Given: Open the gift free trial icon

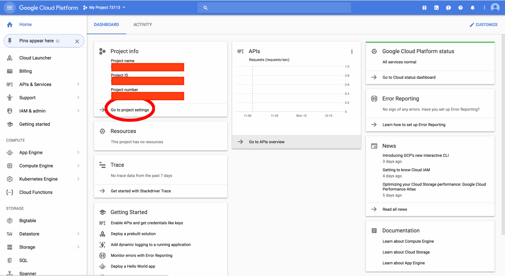Looking at the screenshot, I should [424, 8].
